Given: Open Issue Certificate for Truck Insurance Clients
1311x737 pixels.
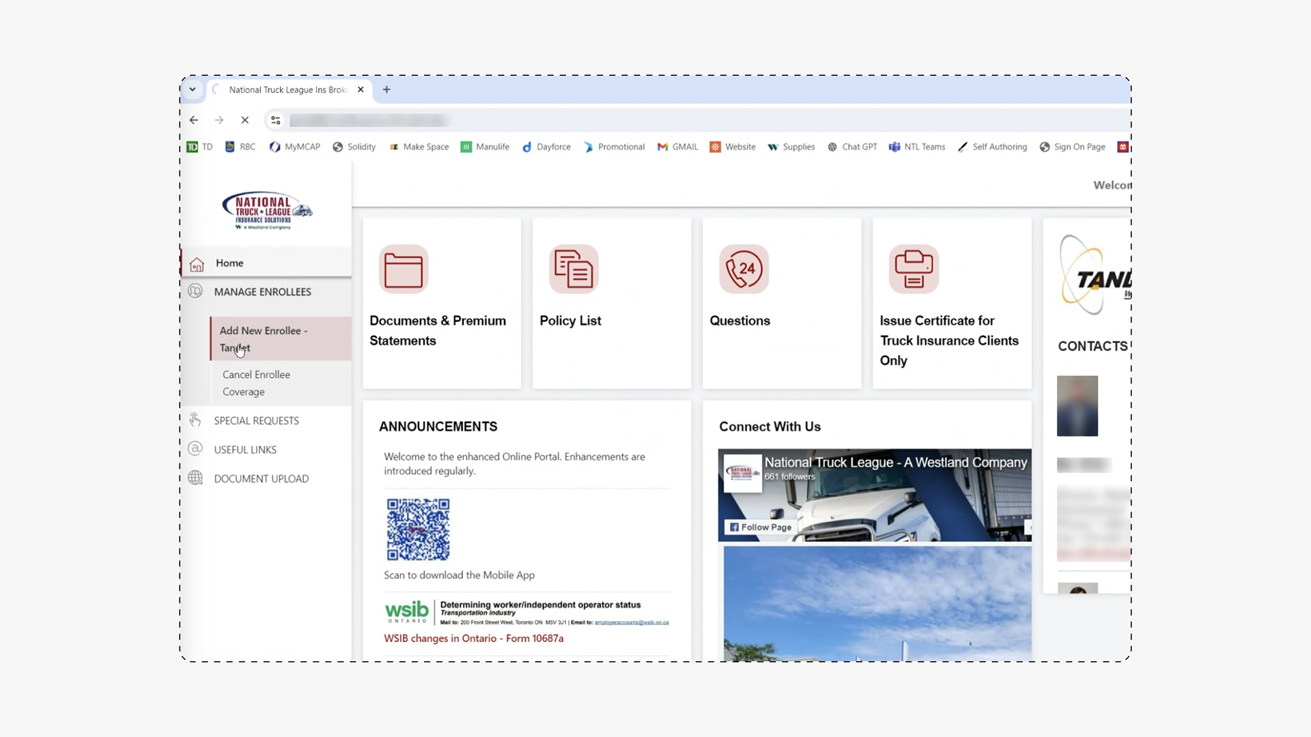Looking at the screenshot, I should [949, 341].
